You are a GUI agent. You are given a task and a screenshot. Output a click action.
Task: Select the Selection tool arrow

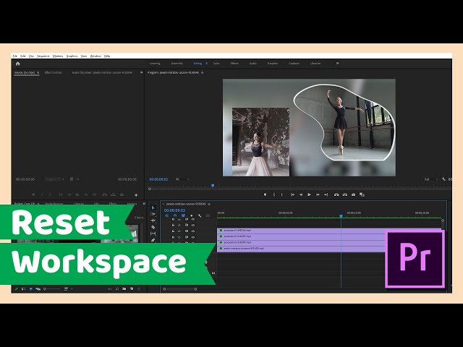153,207
